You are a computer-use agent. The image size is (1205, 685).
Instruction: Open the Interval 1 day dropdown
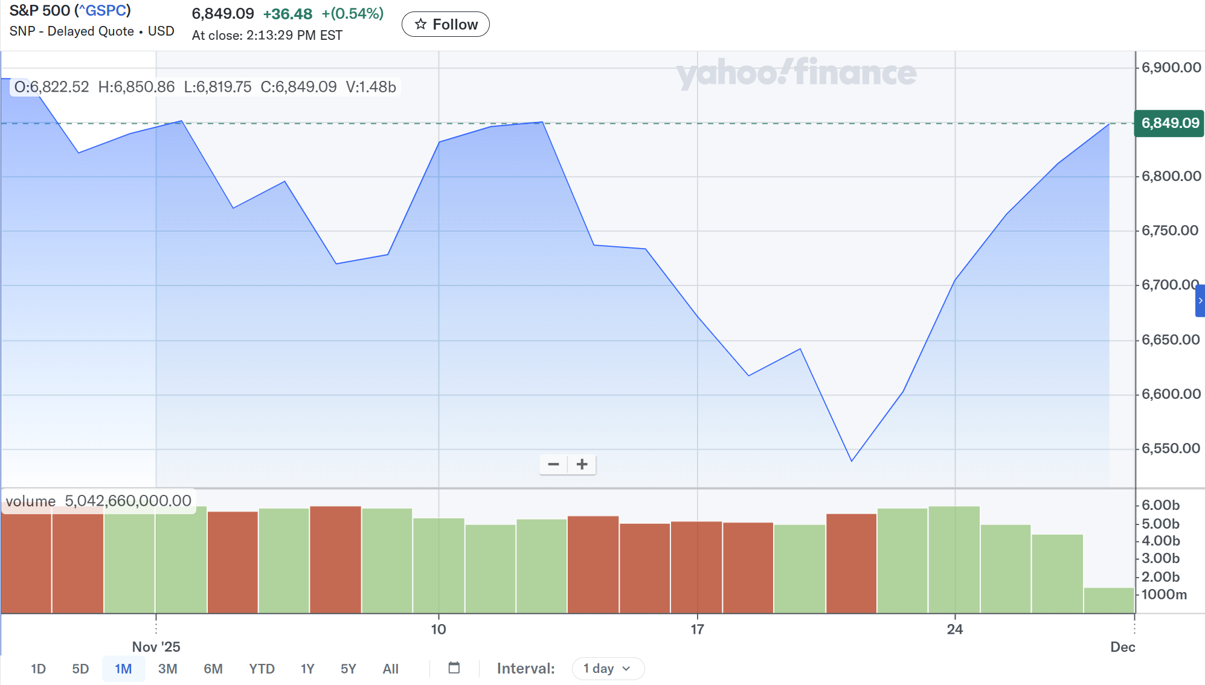click(x=608, y=668)
